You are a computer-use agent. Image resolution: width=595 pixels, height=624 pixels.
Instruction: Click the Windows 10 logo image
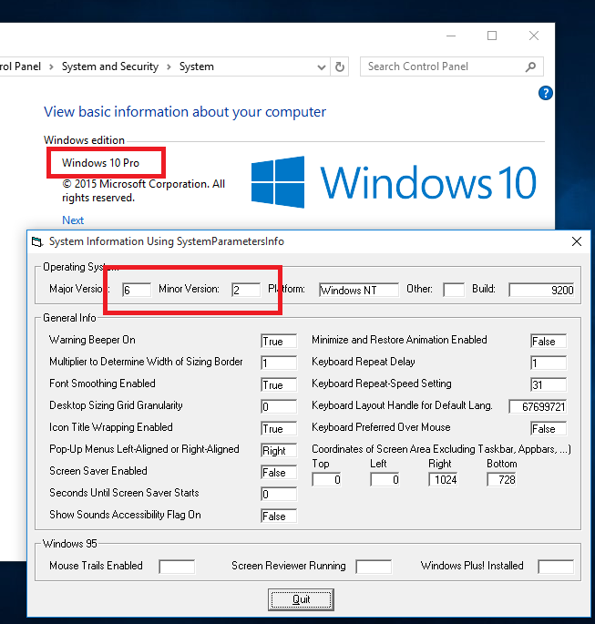(394, 182)
